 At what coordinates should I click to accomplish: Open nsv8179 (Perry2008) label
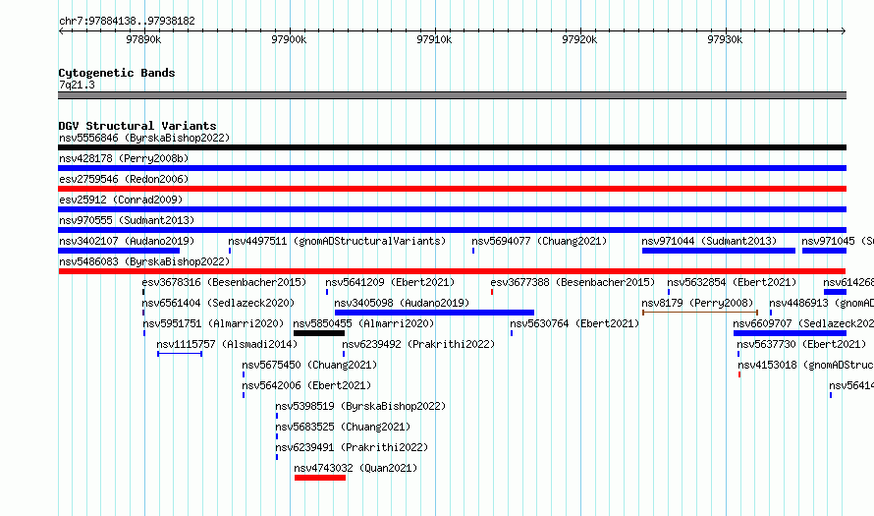pyautogui.click(x=697, y=303)
